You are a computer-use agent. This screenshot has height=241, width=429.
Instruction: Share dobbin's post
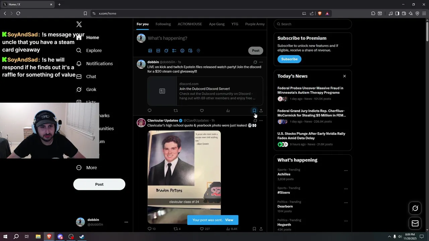point(261,110)
